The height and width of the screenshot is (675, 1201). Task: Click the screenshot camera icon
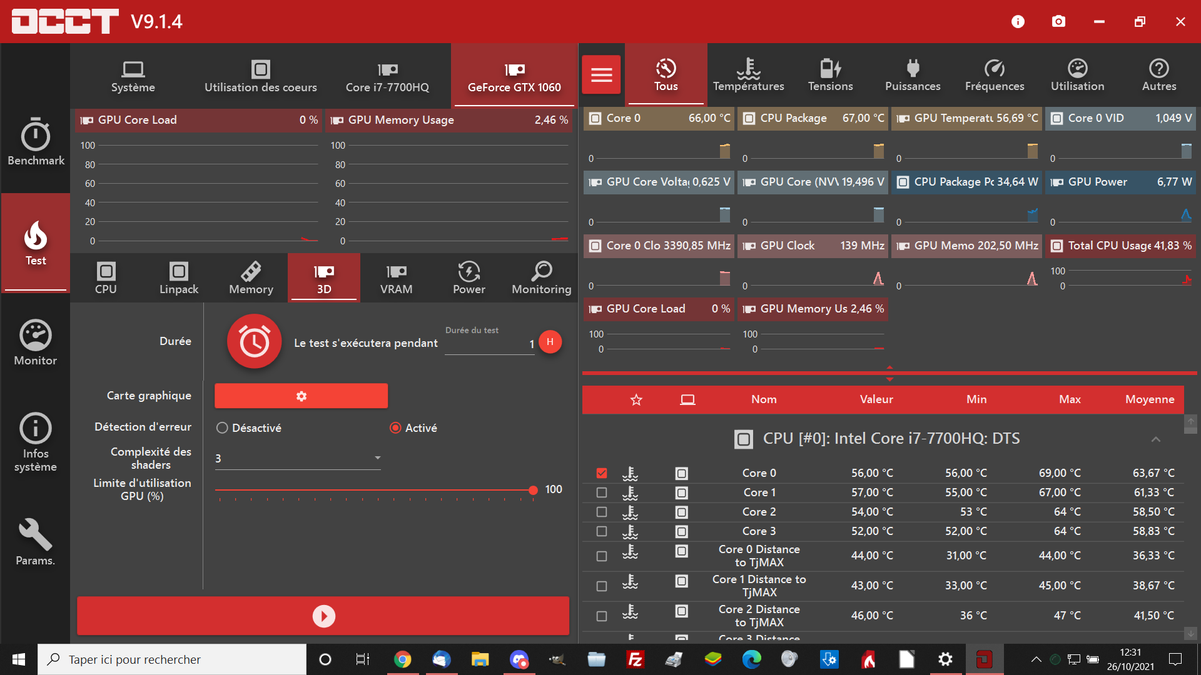1058,21
